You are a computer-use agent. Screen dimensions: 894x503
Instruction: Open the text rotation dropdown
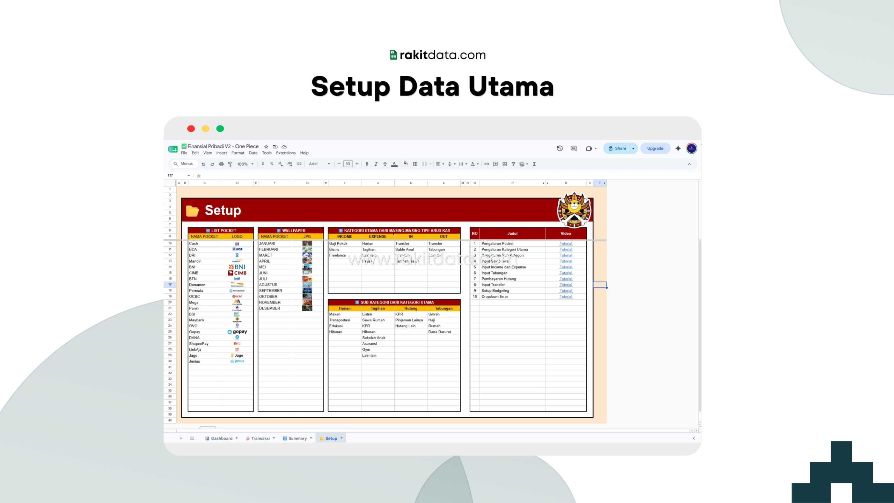click(x=475, y=164)
